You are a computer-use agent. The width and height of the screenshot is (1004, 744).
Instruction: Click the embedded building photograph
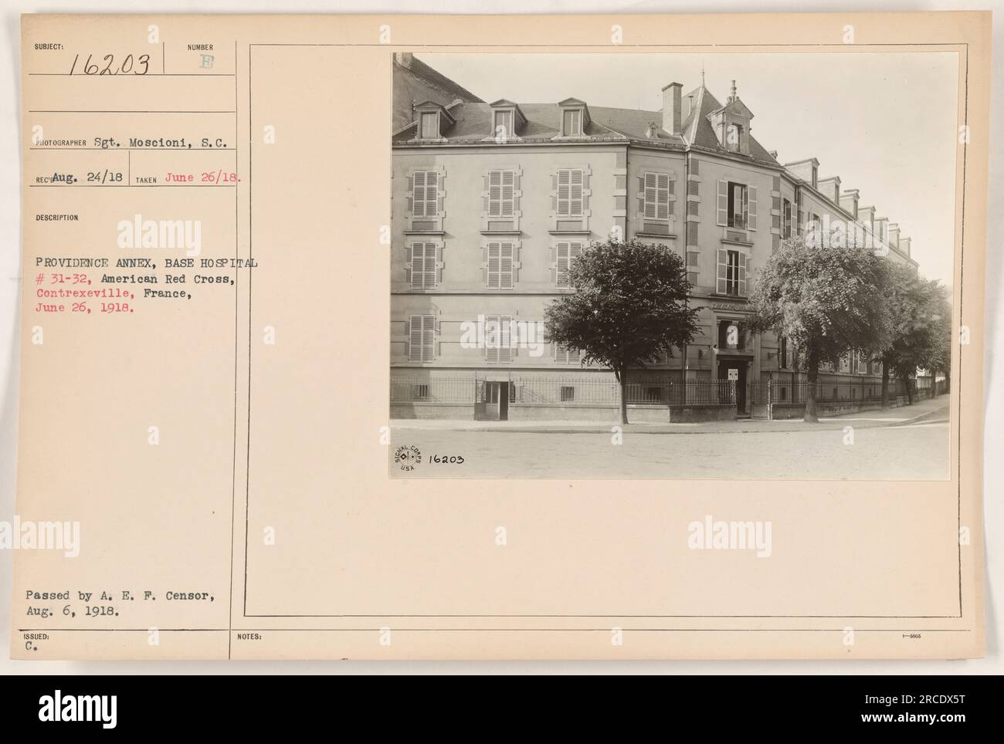click(670, 266)
